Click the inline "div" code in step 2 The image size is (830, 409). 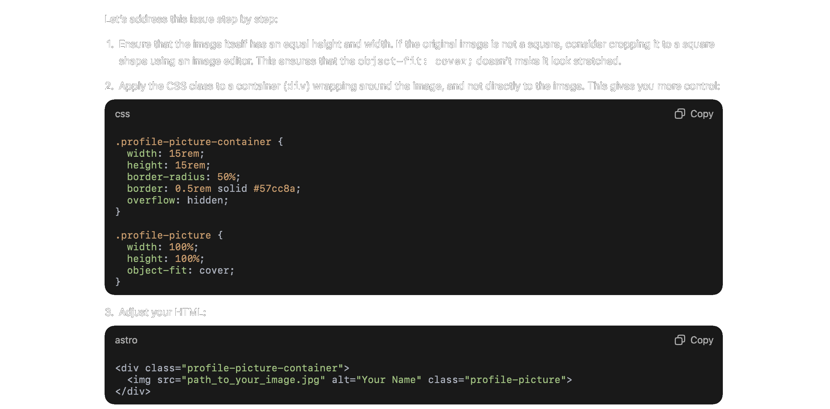(297, 86)
